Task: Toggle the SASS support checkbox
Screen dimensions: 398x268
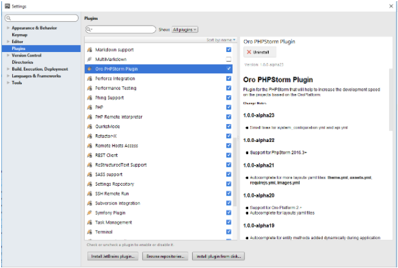Action: [229, 174]
